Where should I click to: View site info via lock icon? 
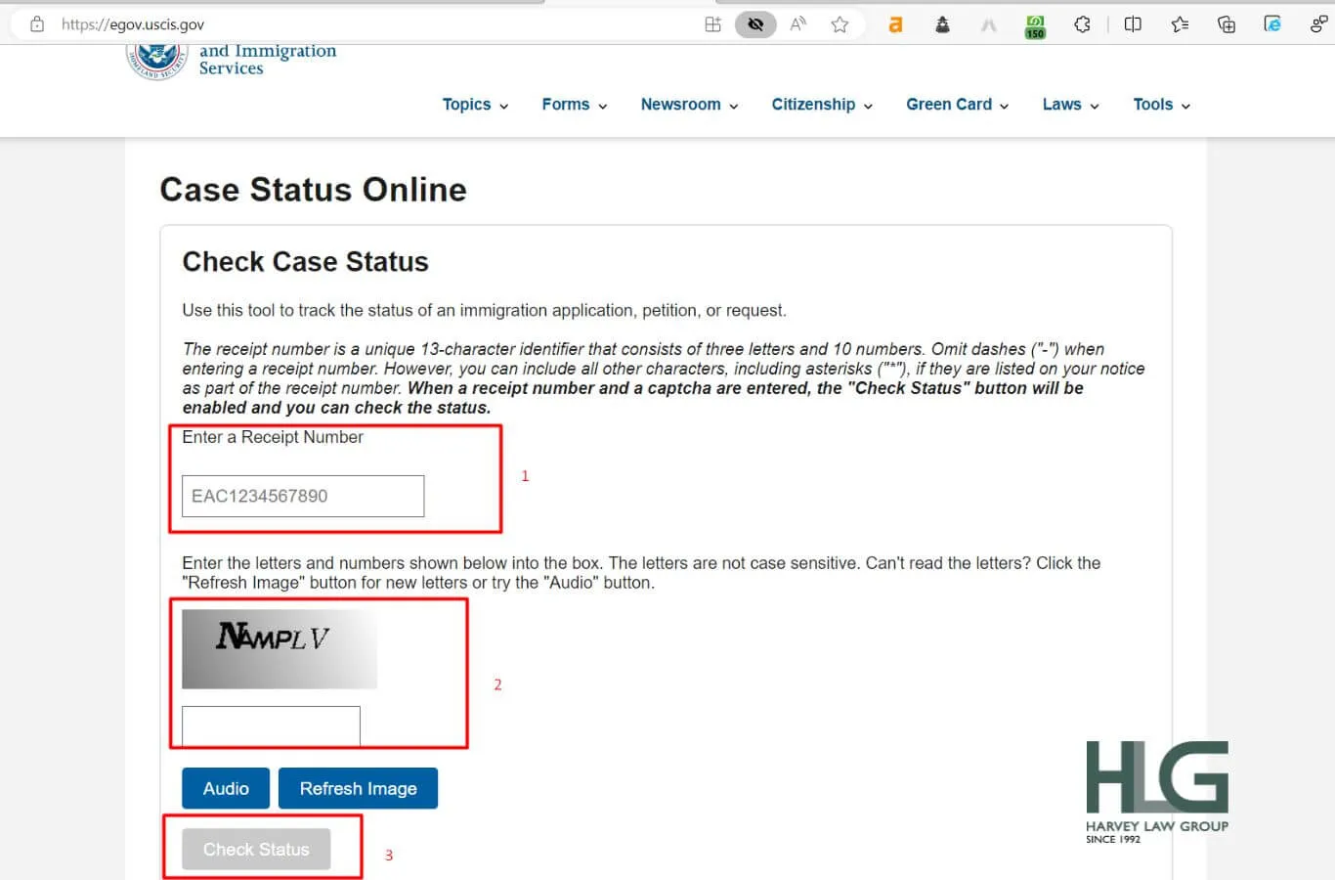(37, 24)
